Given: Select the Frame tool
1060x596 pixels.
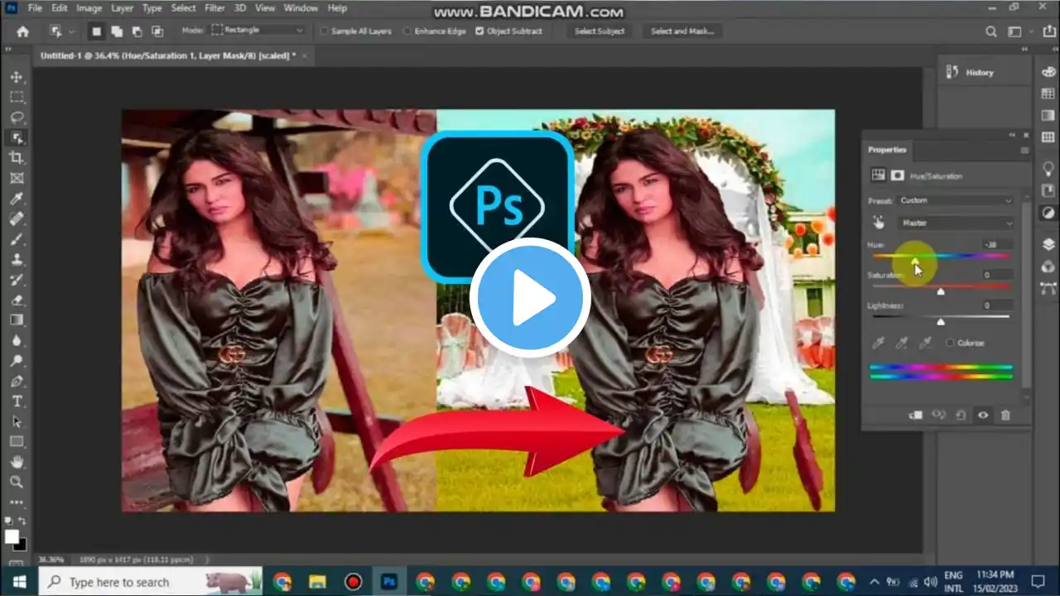Looking at the screenshot, I should 17,178.
